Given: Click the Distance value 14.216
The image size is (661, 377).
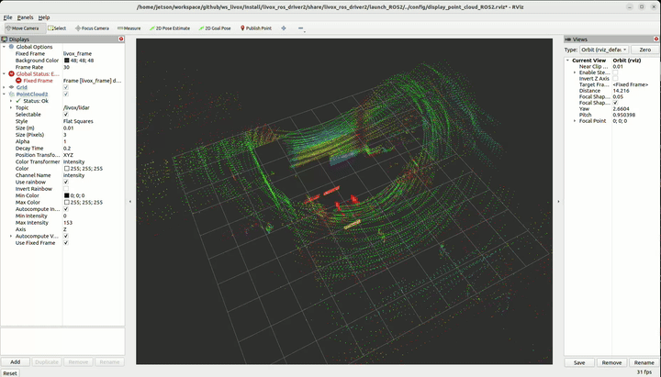Looking at the screenshot, I should pos(621,91).
